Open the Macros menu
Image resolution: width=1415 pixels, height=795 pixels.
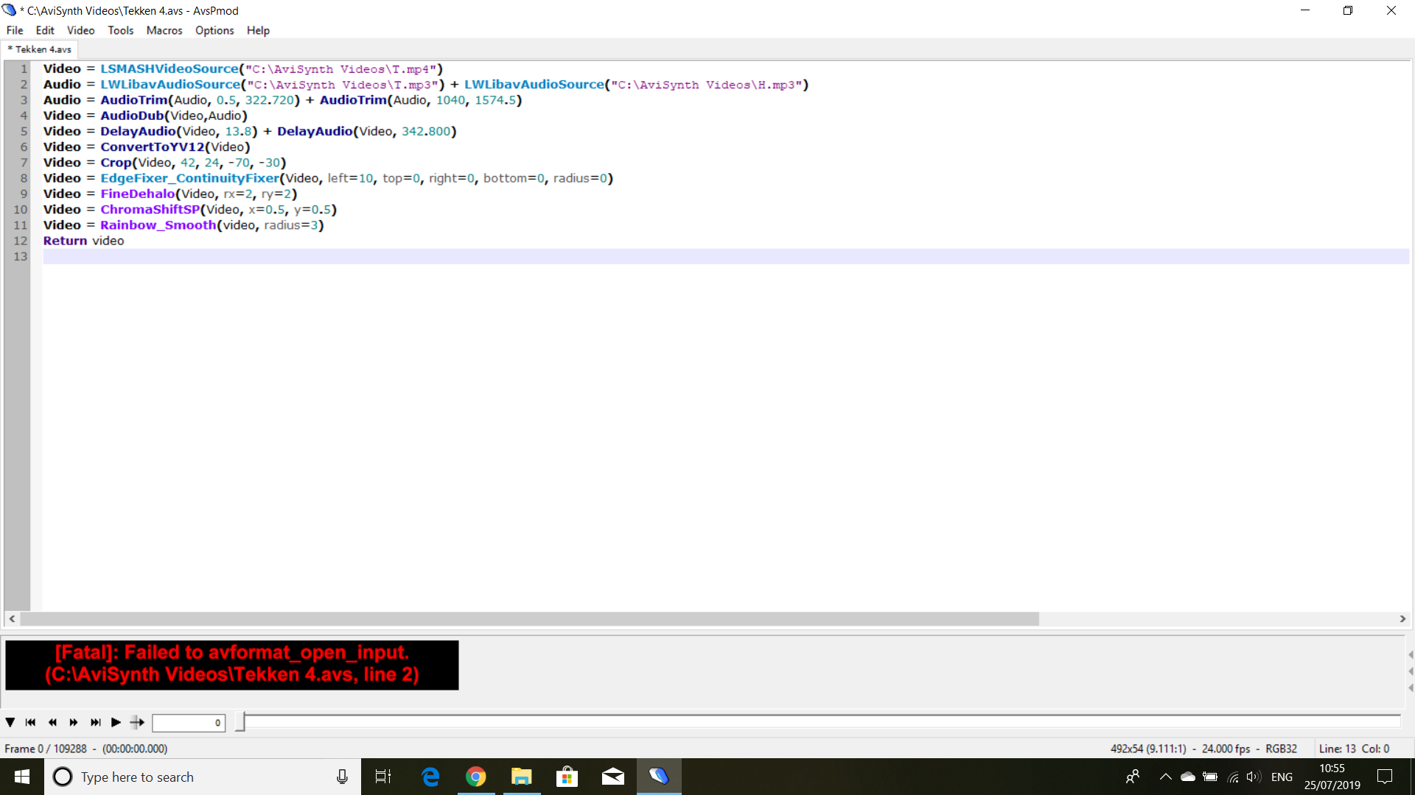[x=164, y=30]
